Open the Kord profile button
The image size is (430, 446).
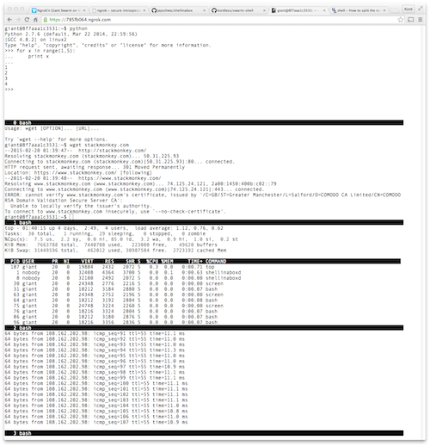(408, 9)
